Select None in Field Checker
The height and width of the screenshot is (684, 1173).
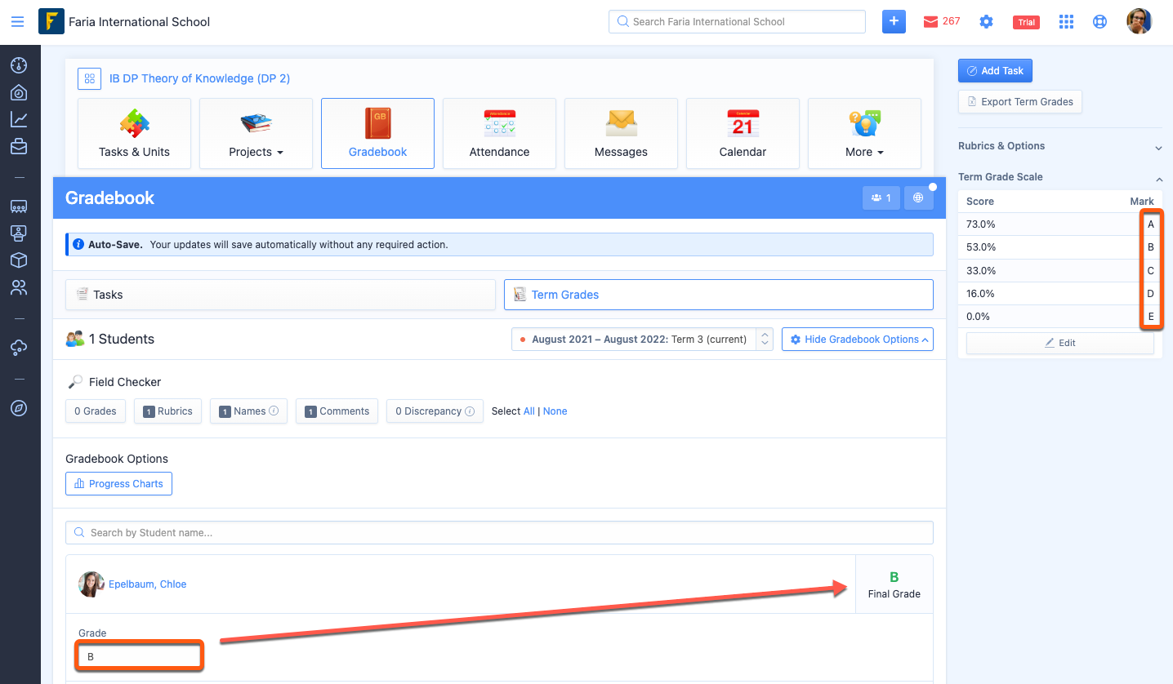coord(555,411)
